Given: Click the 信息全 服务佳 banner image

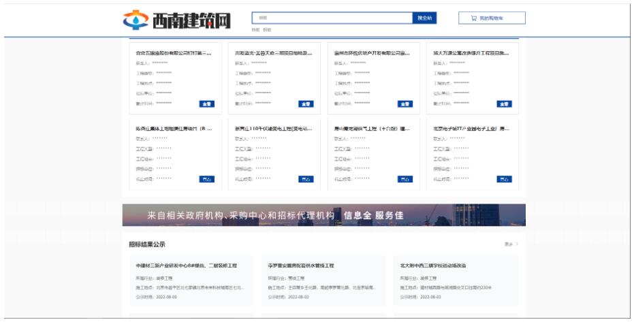Looking at the screenshot, I should pos(324,215).
